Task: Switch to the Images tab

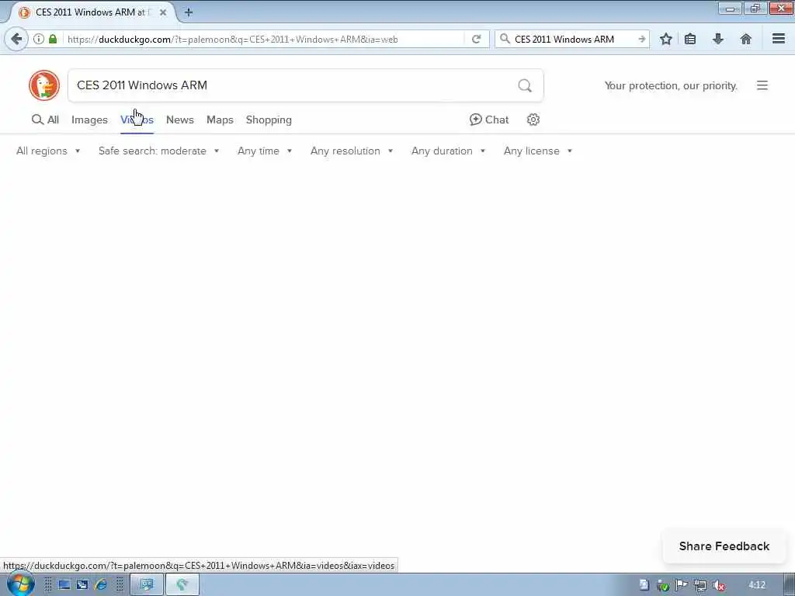Action: click(90, 120)
